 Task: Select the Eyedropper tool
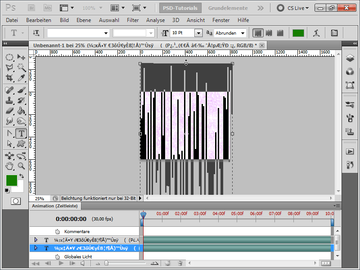tap(21, 78)
